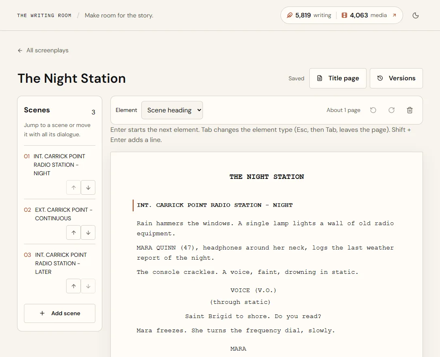The width and height of the screenshot is (440, 357).
Task: Jump to scene 01 Carrick Point Radio Station Night
Action: [60, 165]
